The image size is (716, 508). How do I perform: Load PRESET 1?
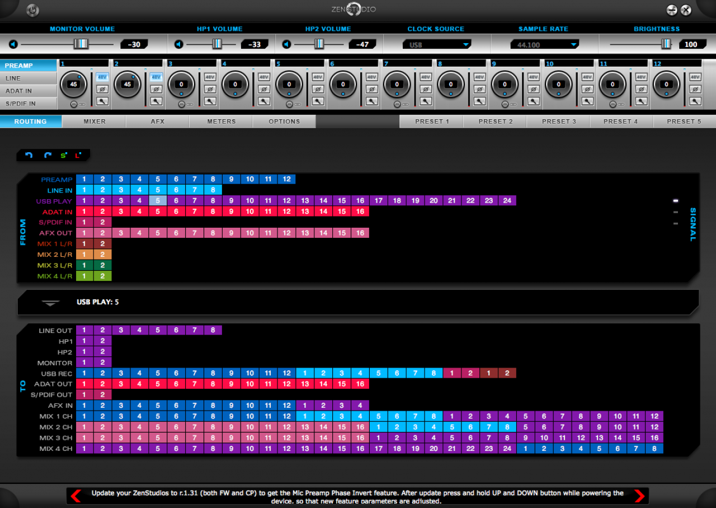[432, 121]
